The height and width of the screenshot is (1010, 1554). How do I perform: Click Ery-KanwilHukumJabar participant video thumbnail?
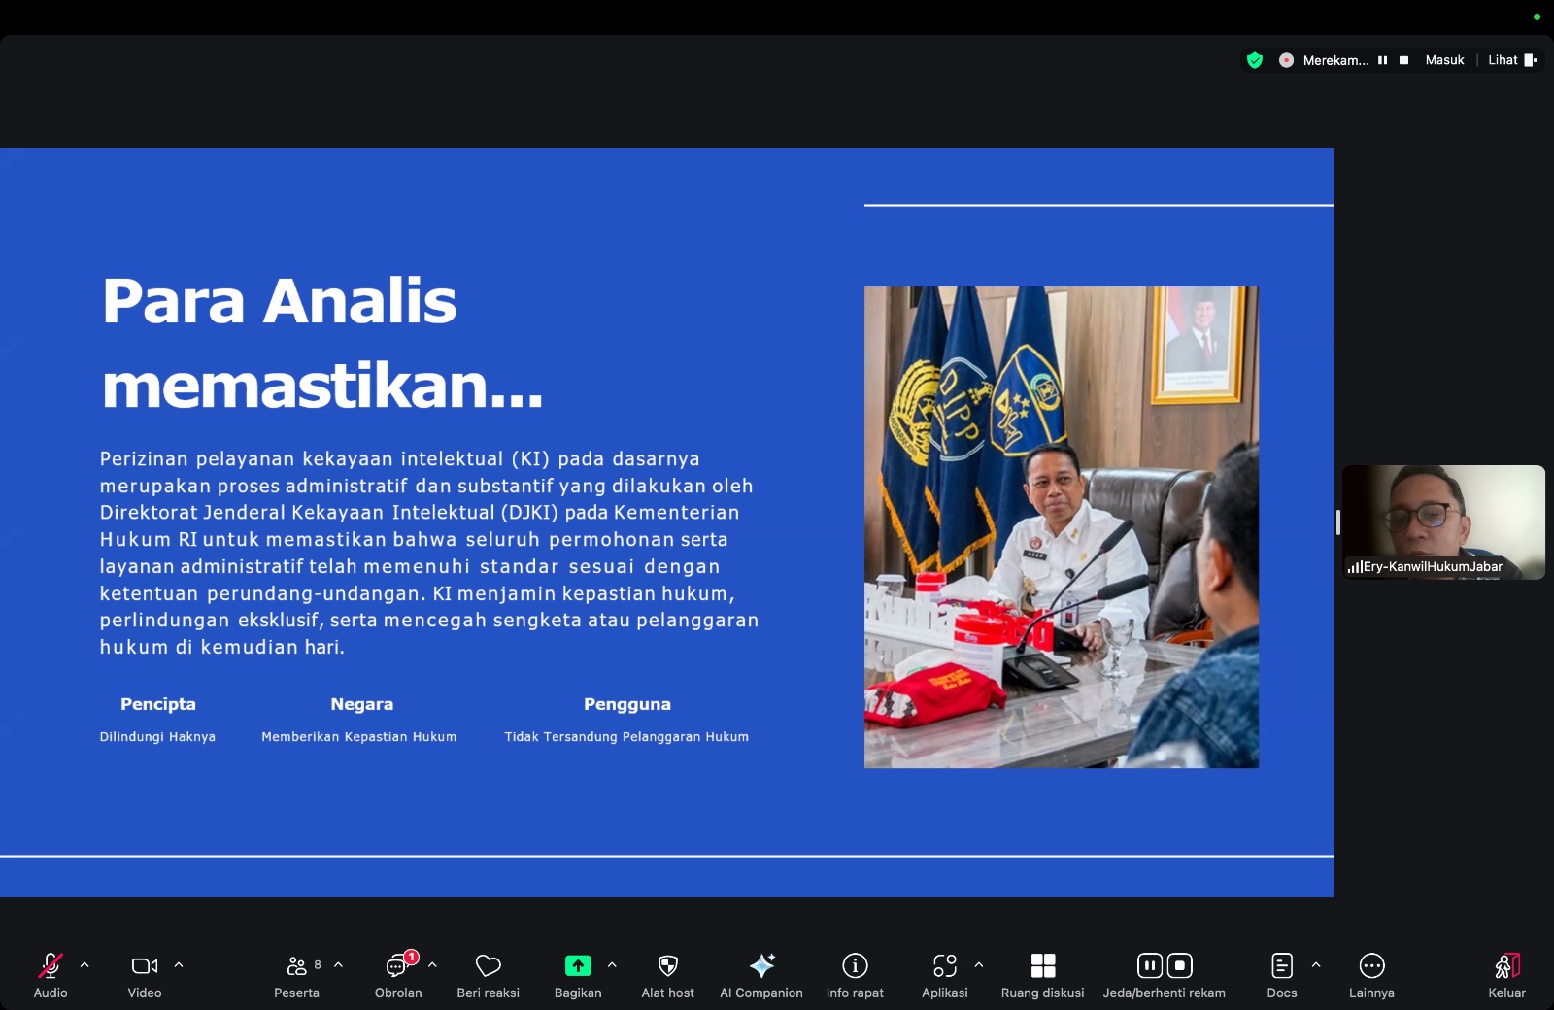pos(1443,522)
